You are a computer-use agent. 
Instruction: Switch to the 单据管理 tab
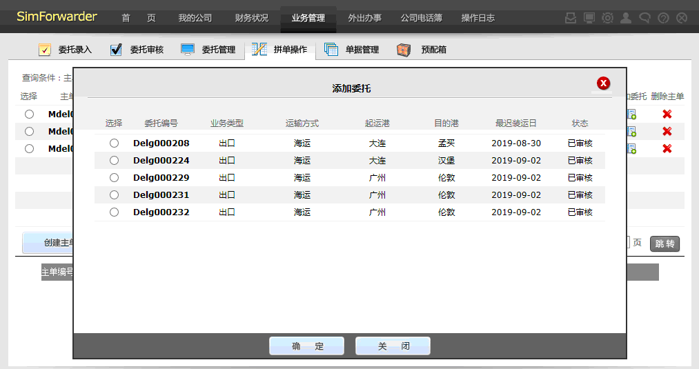(x=352, y=50)
